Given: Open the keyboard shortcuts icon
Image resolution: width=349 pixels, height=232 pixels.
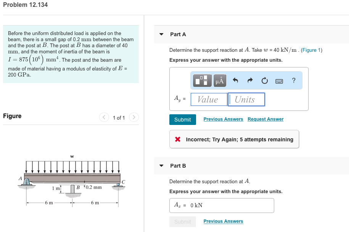Looking at the screenshot, I should coord(279,80).
